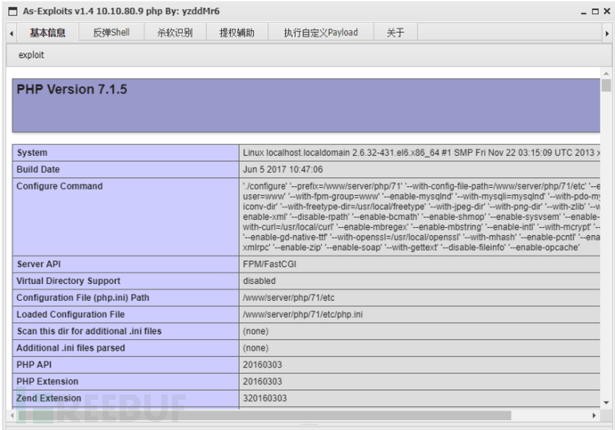
Task: Click the exploit button
Action: (x=31, y=55)
